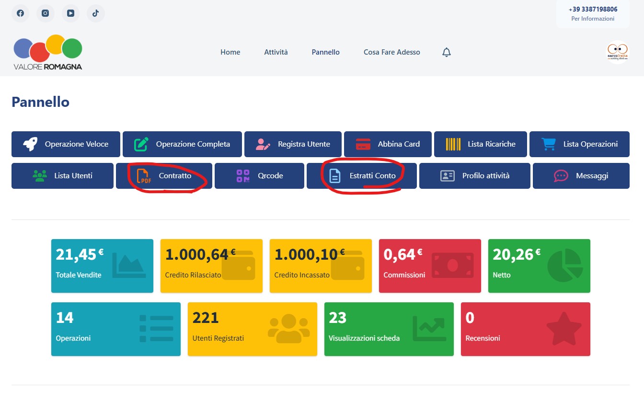This screenshot has height=402, width=644.
Task: Go to the Home menu item
Action: click(x=230, y=52)
